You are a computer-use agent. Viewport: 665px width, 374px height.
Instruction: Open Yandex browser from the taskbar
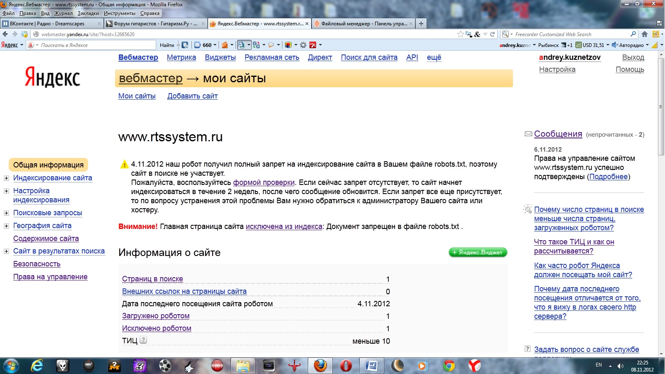[x=475, y=366]
